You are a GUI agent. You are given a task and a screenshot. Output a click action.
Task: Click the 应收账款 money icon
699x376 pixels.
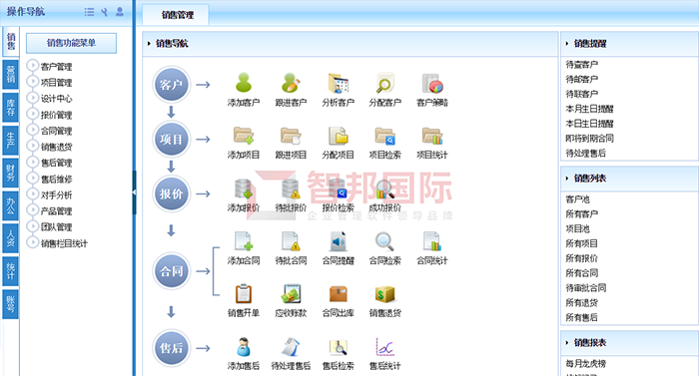(291, 293)
